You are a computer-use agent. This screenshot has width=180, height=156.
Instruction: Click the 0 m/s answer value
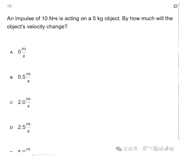(22, 52)
